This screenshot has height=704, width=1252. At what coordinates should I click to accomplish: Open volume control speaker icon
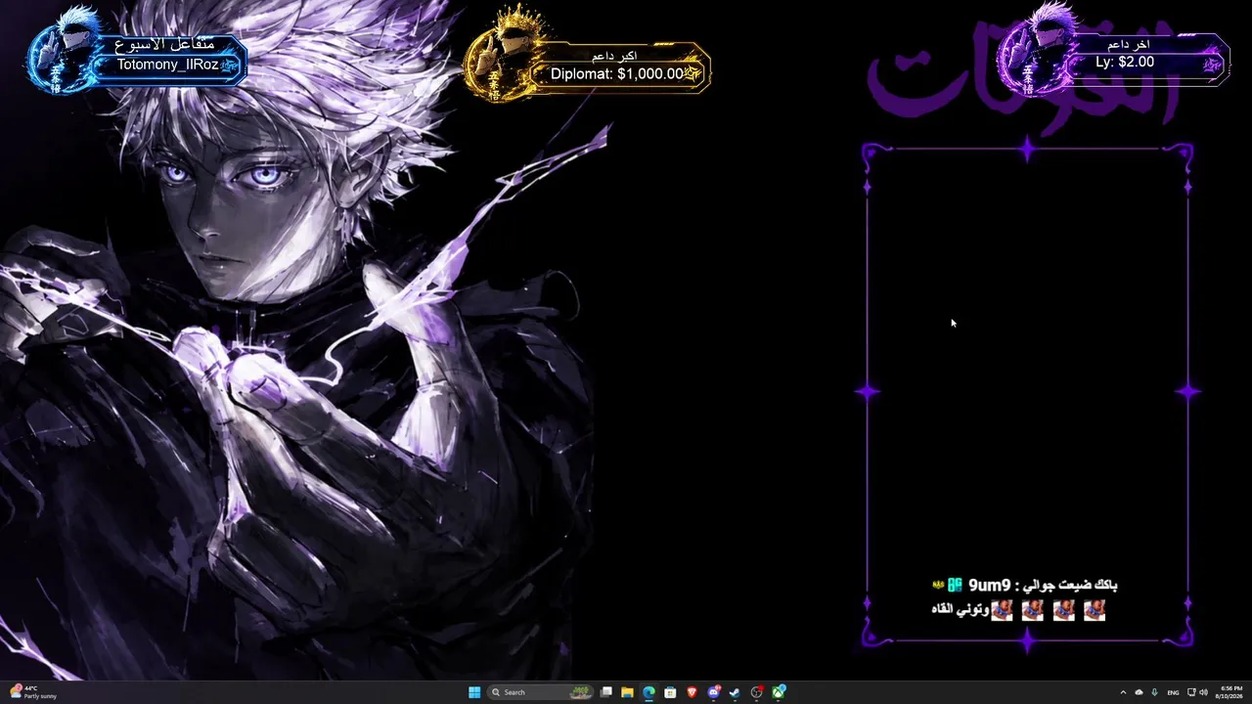(x=1203, y=692)
